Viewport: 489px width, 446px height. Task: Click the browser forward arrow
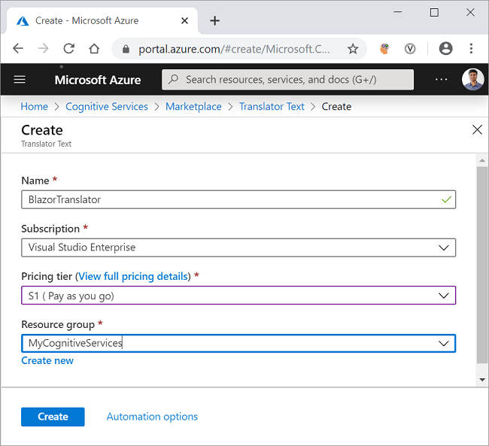tap(43, 48)
